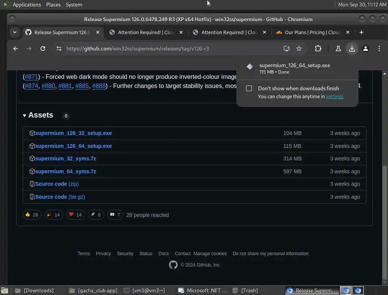Open site information icon in address bar
This screenshot has height=295, width=388.
point(59,49)
